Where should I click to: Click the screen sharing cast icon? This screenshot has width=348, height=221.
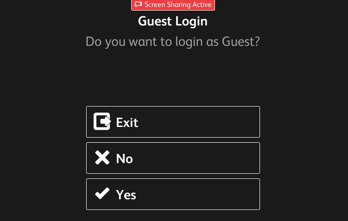(x=138, y=5)
